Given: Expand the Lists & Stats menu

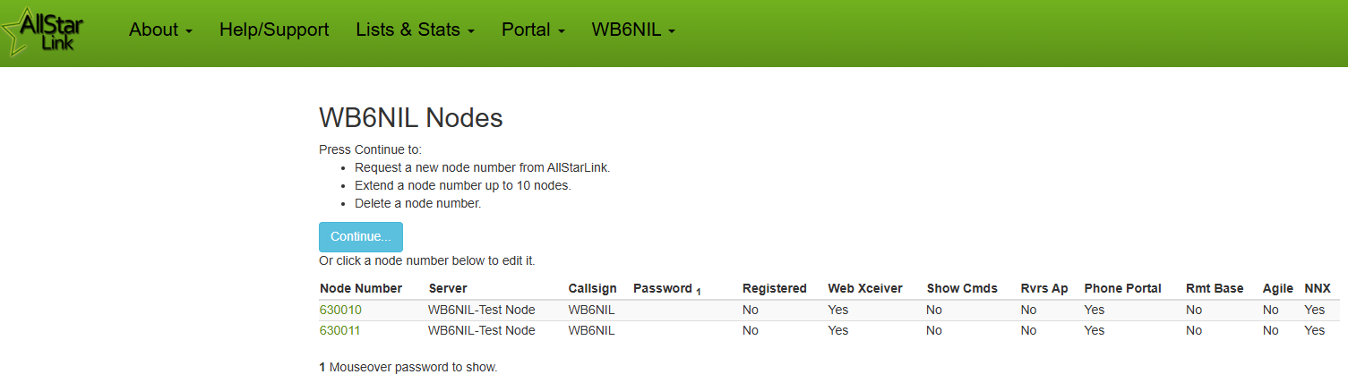Looking at the screenshot, I should click(415, 30).
